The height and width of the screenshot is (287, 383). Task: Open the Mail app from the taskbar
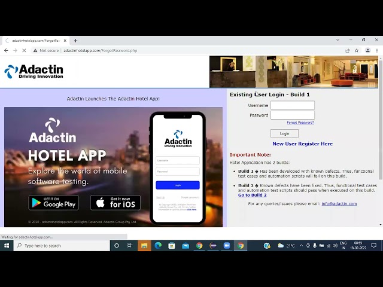pyautogui.click(x=186, y=246)
